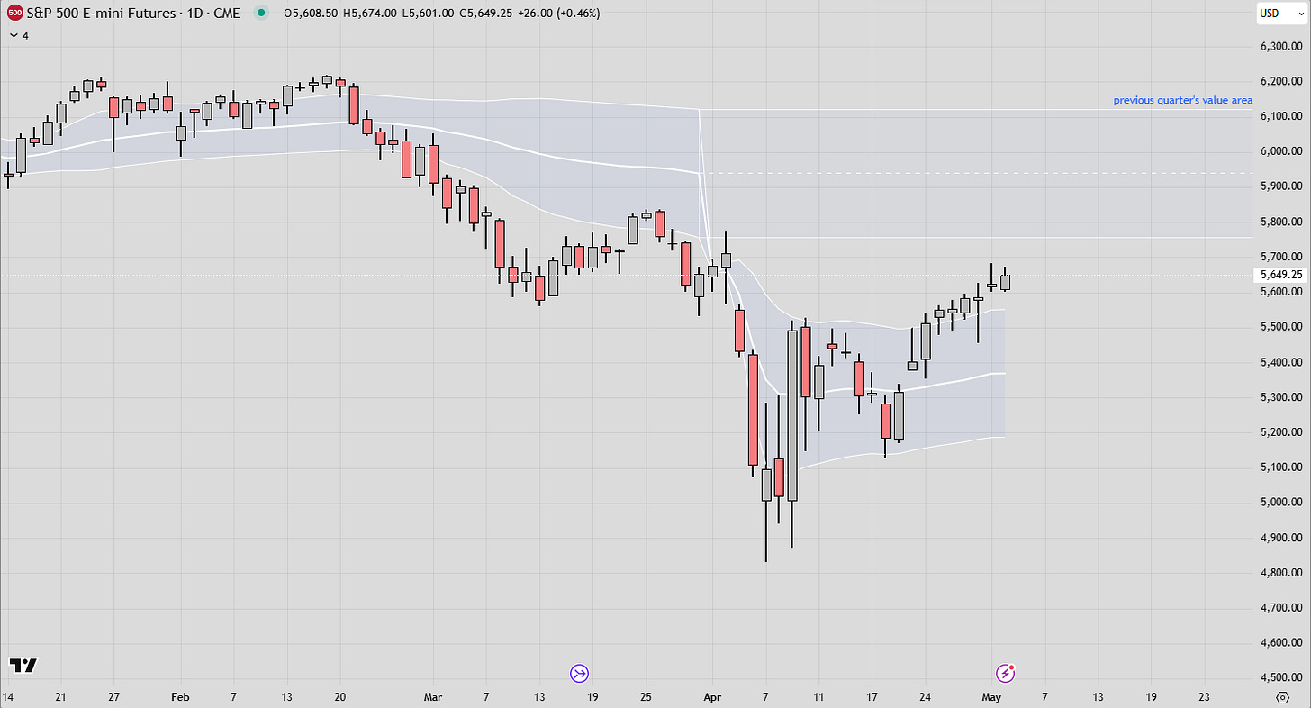Image resolution: width=1311 pixels, height=708 pixels.
Task: Click the 20 date label on the time axis
Action: tap(340, 697)
